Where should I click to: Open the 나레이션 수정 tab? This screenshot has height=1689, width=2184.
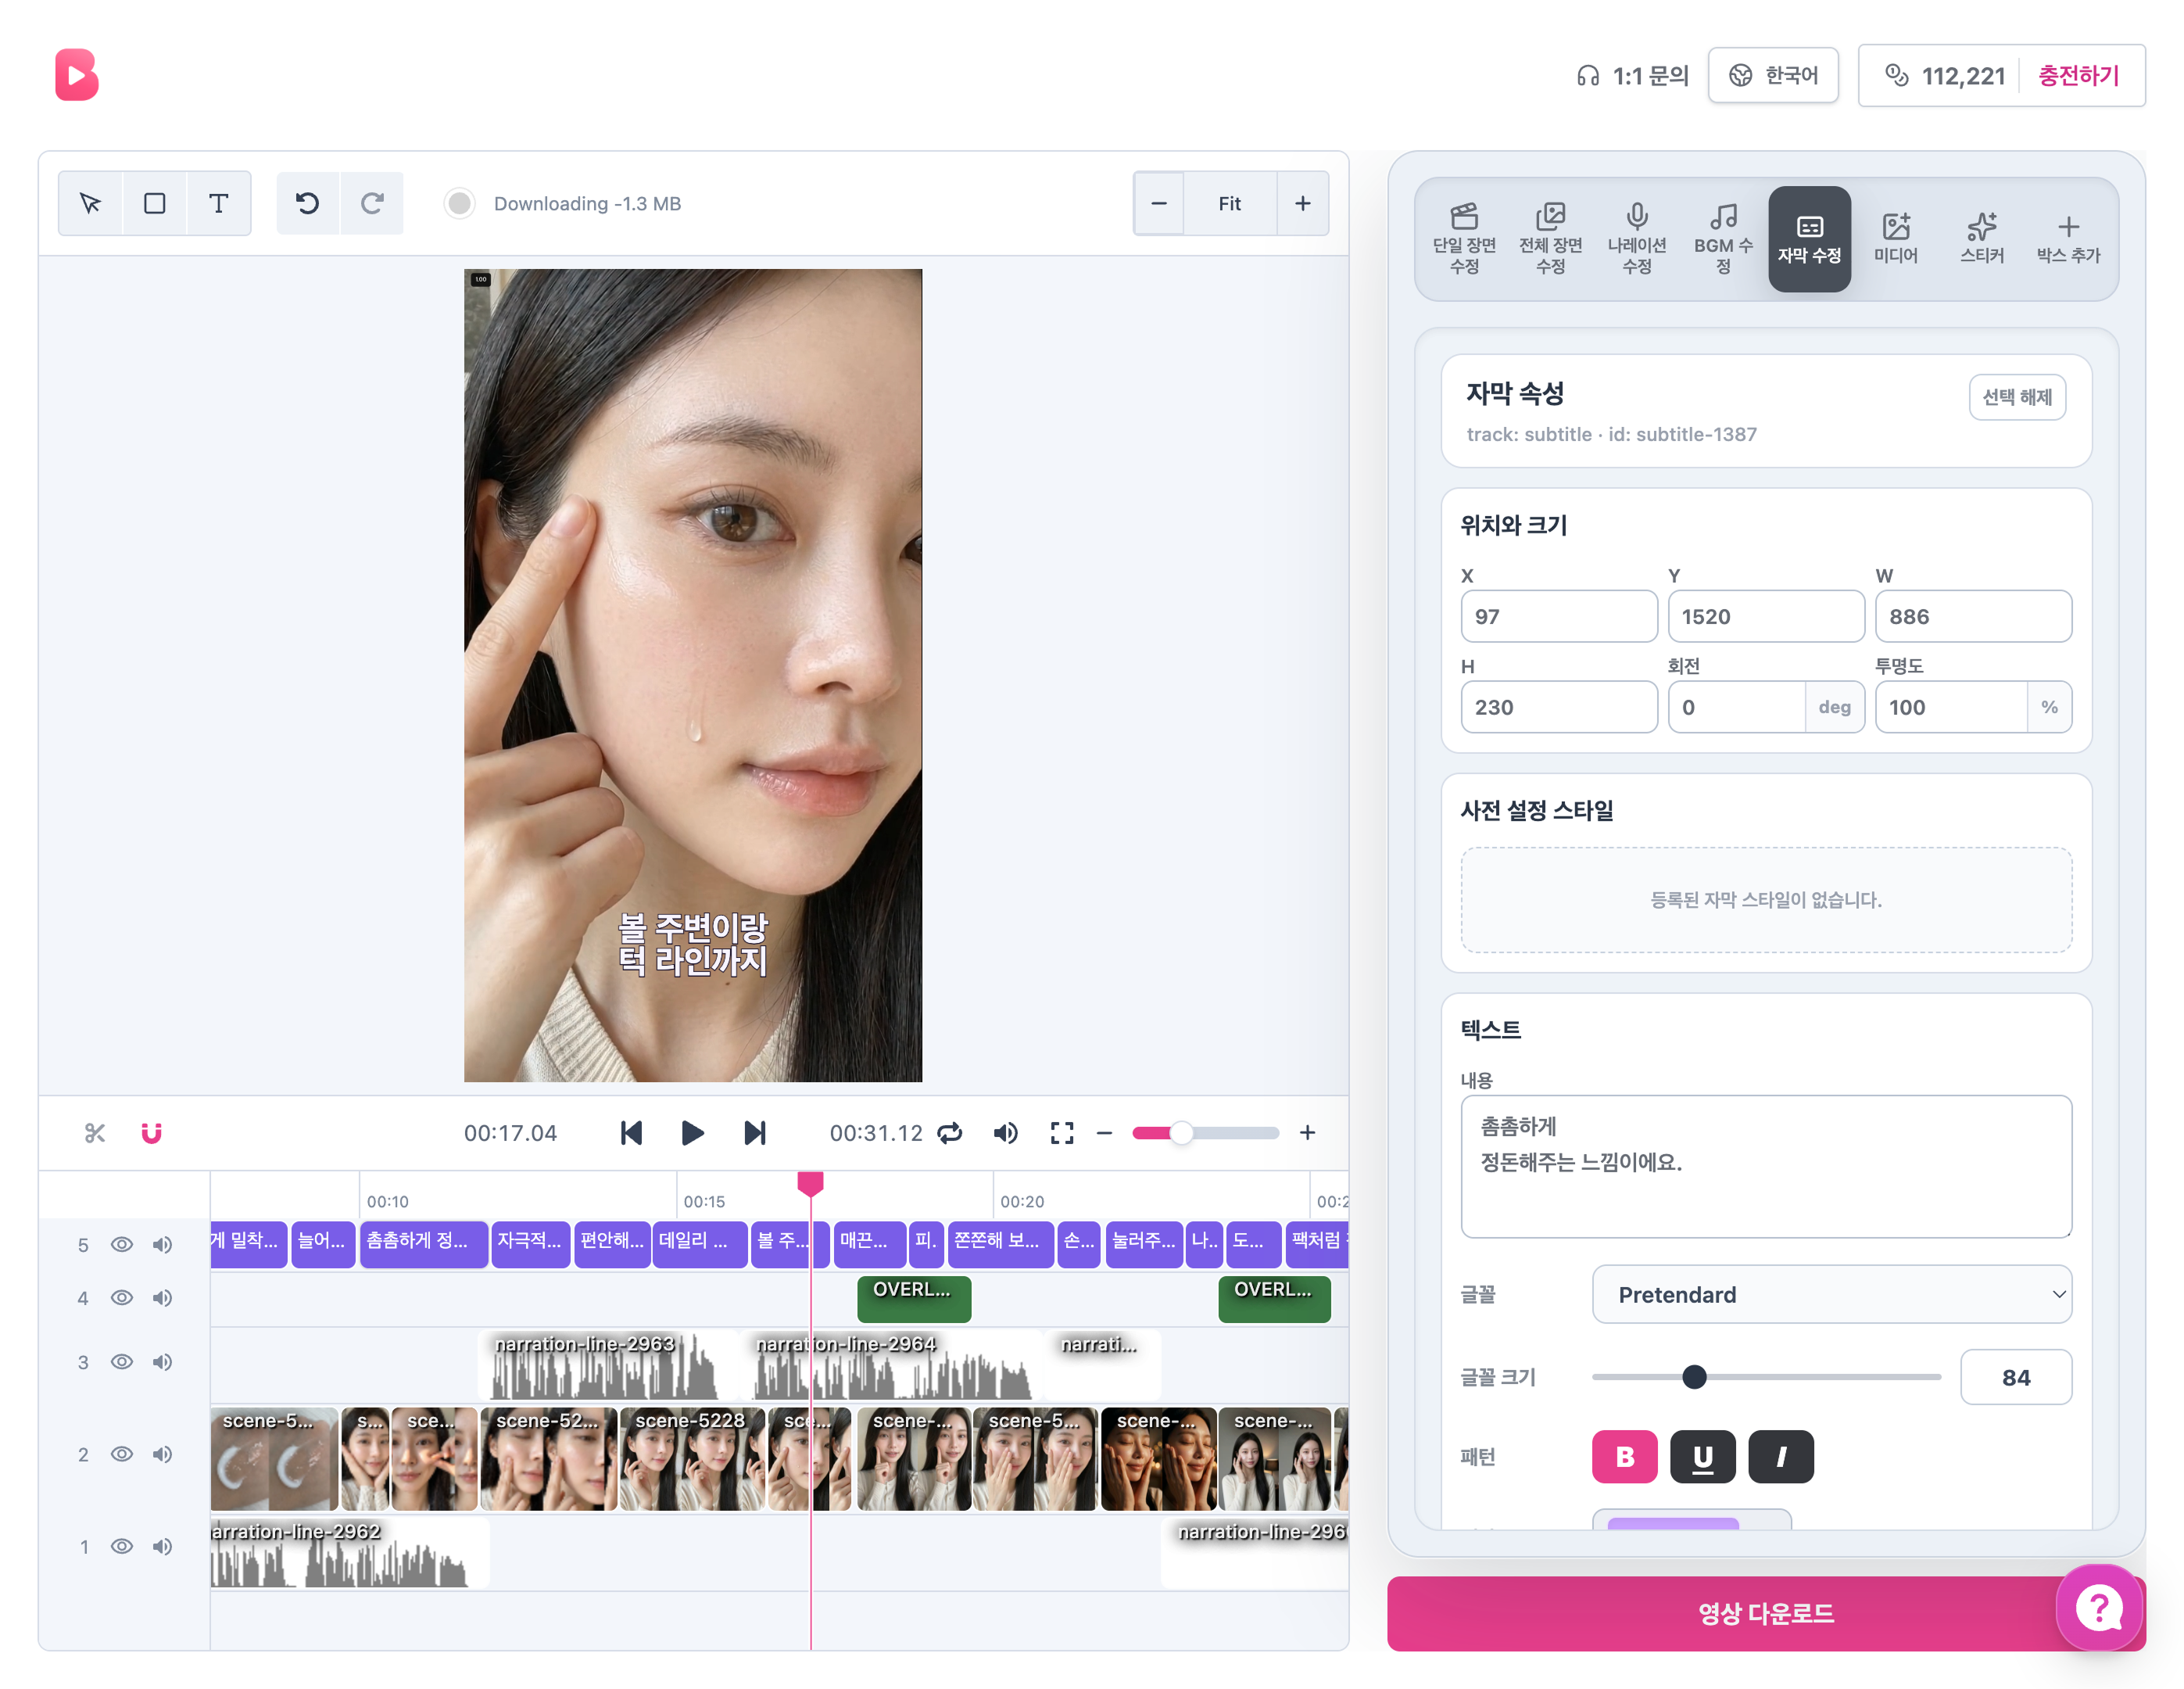(1636, 239)
